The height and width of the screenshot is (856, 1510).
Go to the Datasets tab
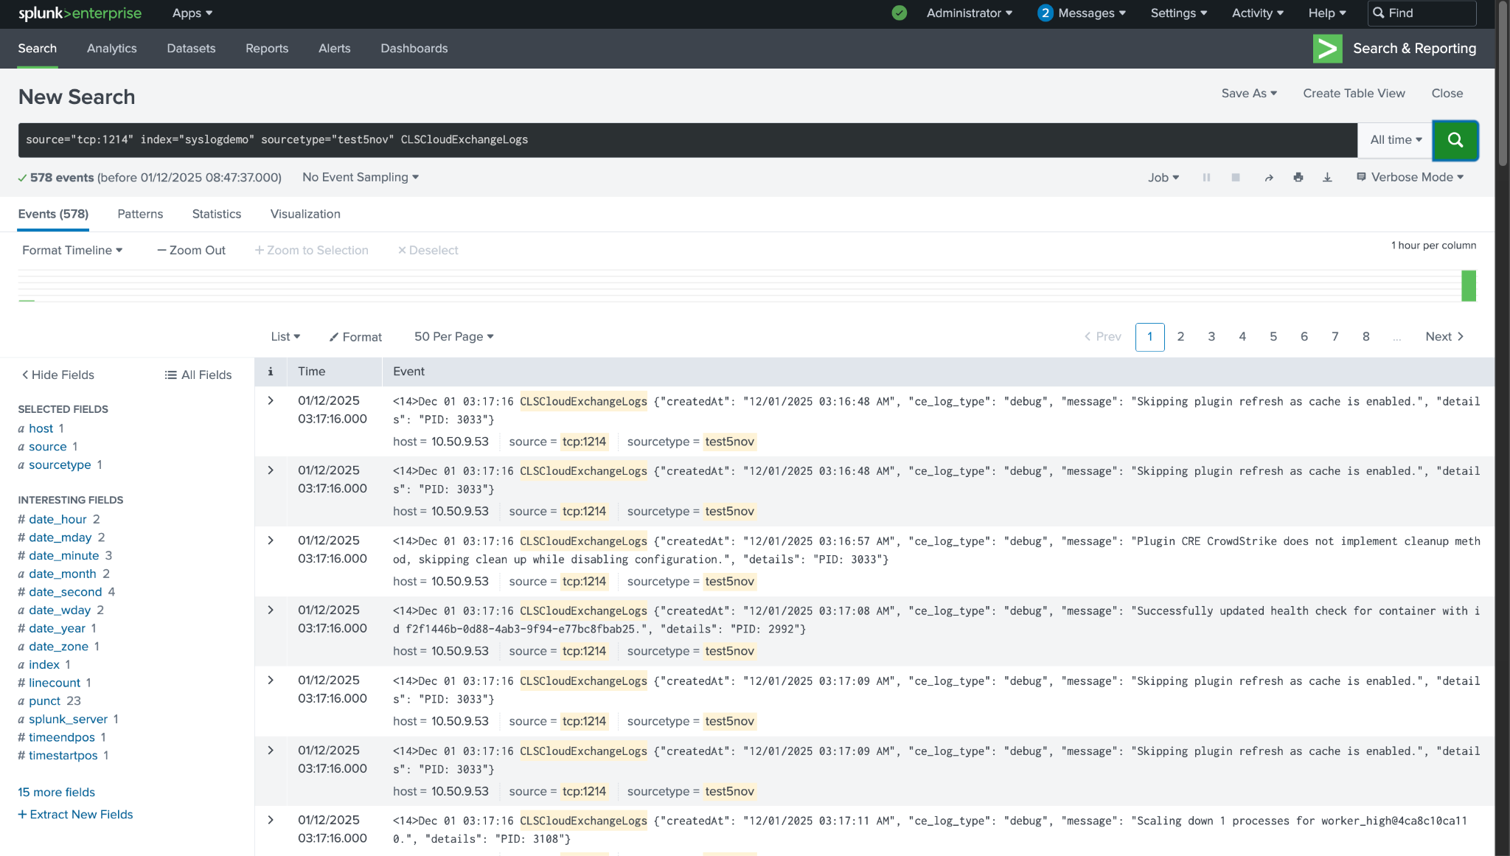191,49
